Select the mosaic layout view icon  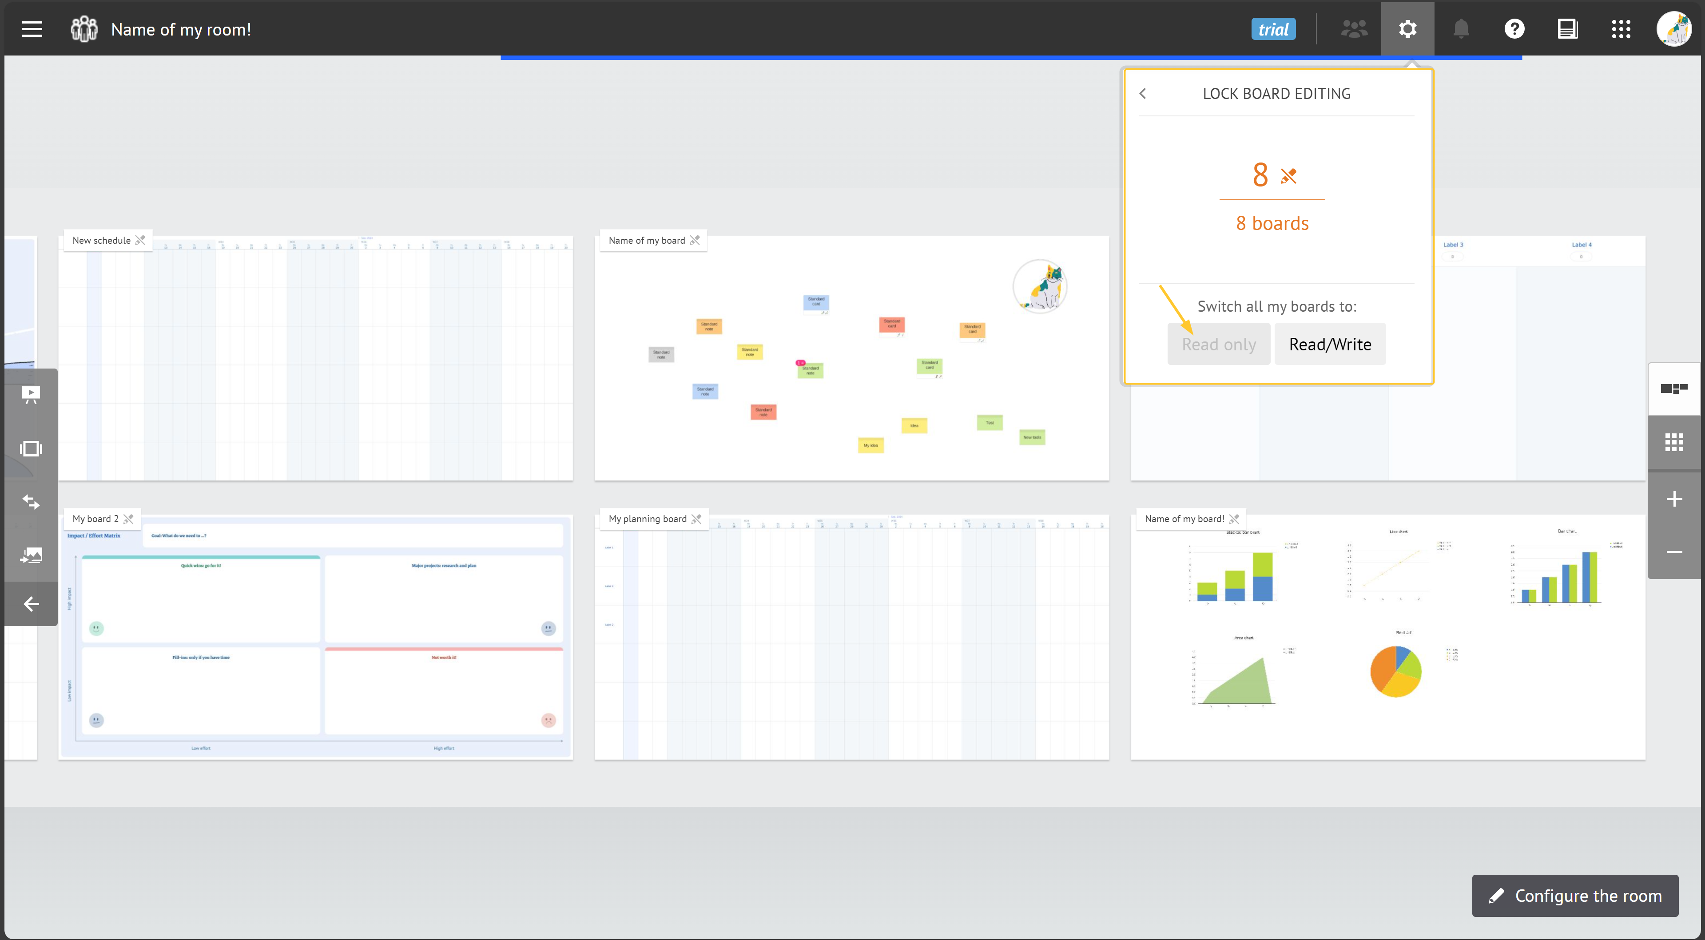1674,389
